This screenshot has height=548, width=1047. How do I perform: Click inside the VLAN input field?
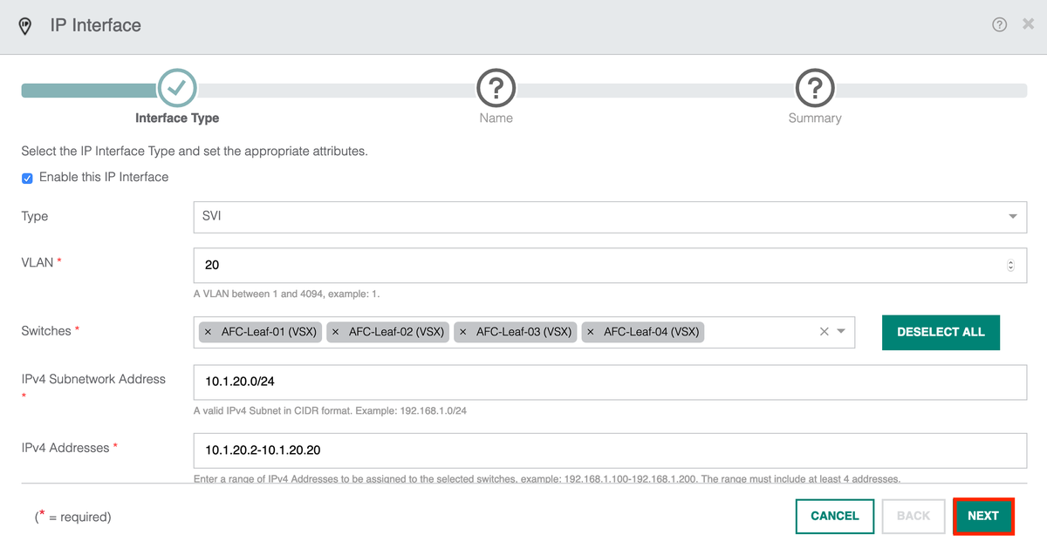pos(523,265)
